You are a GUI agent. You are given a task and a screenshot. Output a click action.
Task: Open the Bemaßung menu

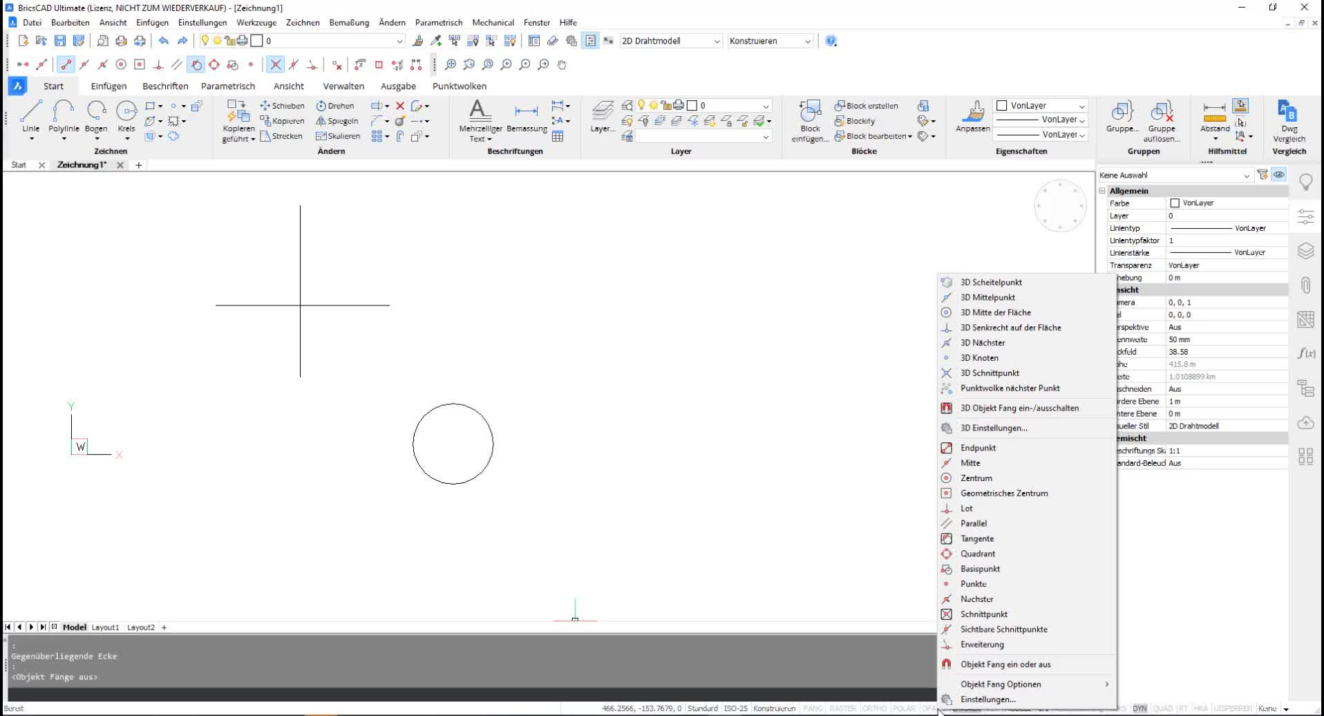click(349, 22)
